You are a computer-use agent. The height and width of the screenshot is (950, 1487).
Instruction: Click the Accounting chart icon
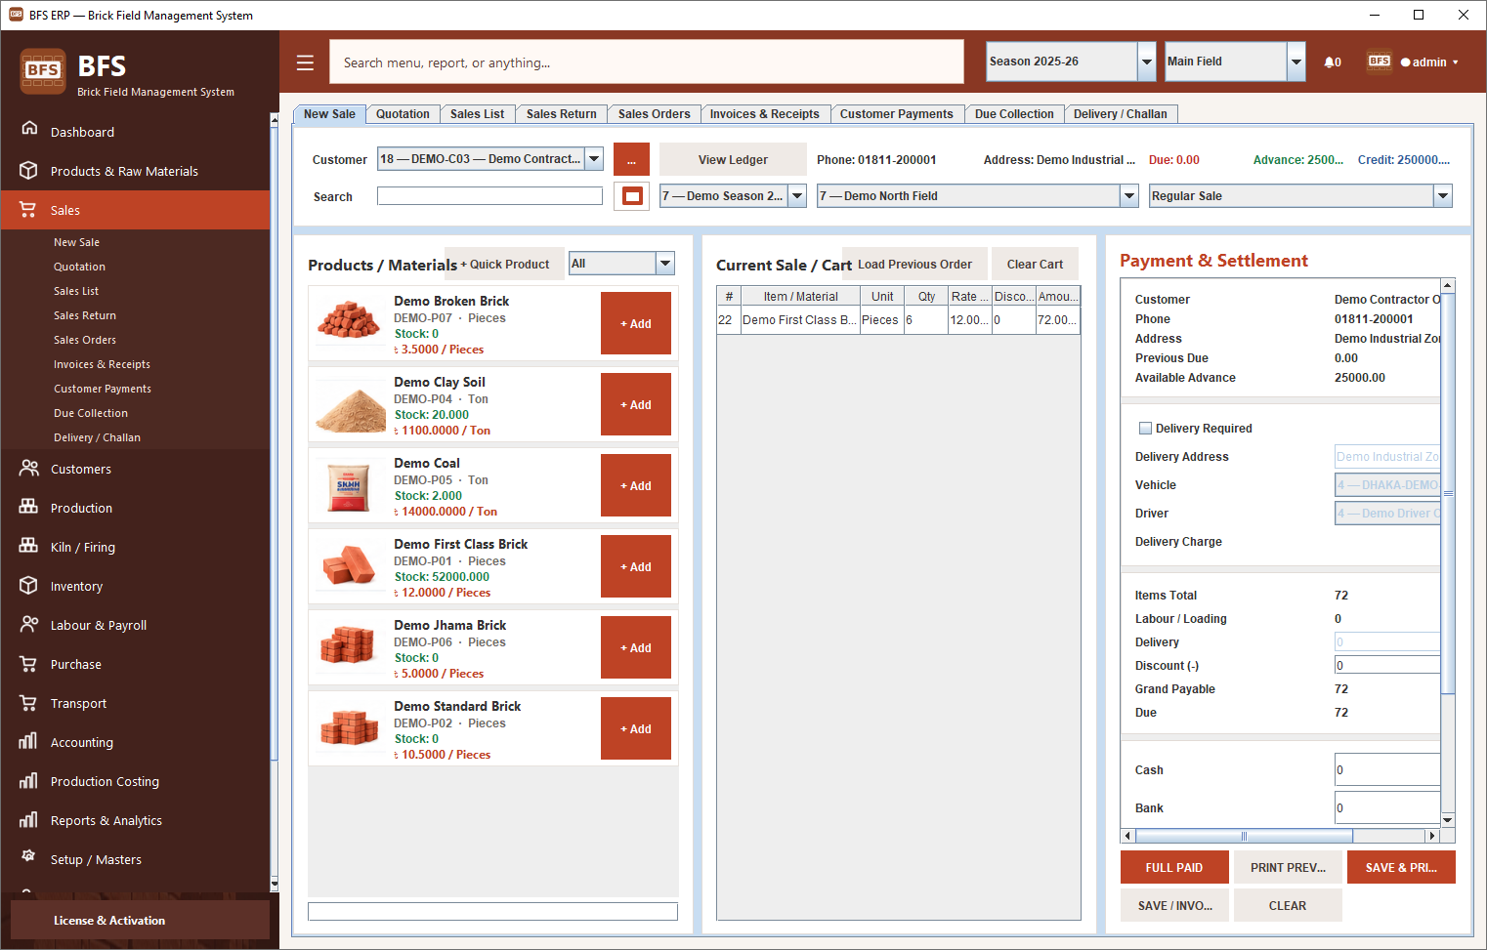point(29,741)
